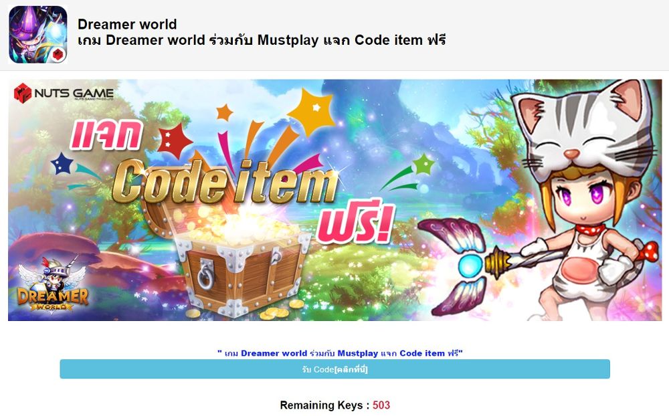Click the blue Dreamer world Mustplay caption
Image resolution: width=669 pixels, height=416 pixels.
(x=340, y=353)
